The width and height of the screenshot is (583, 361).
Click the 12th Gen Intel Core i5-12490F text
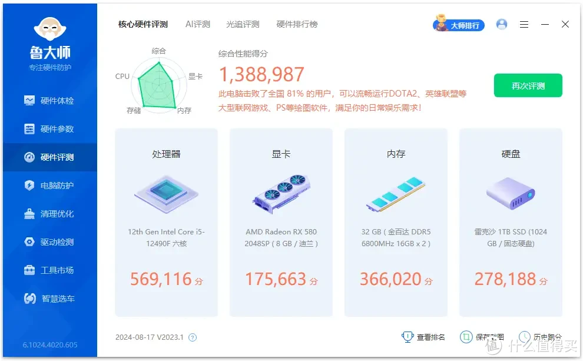(x=166, y=237)
